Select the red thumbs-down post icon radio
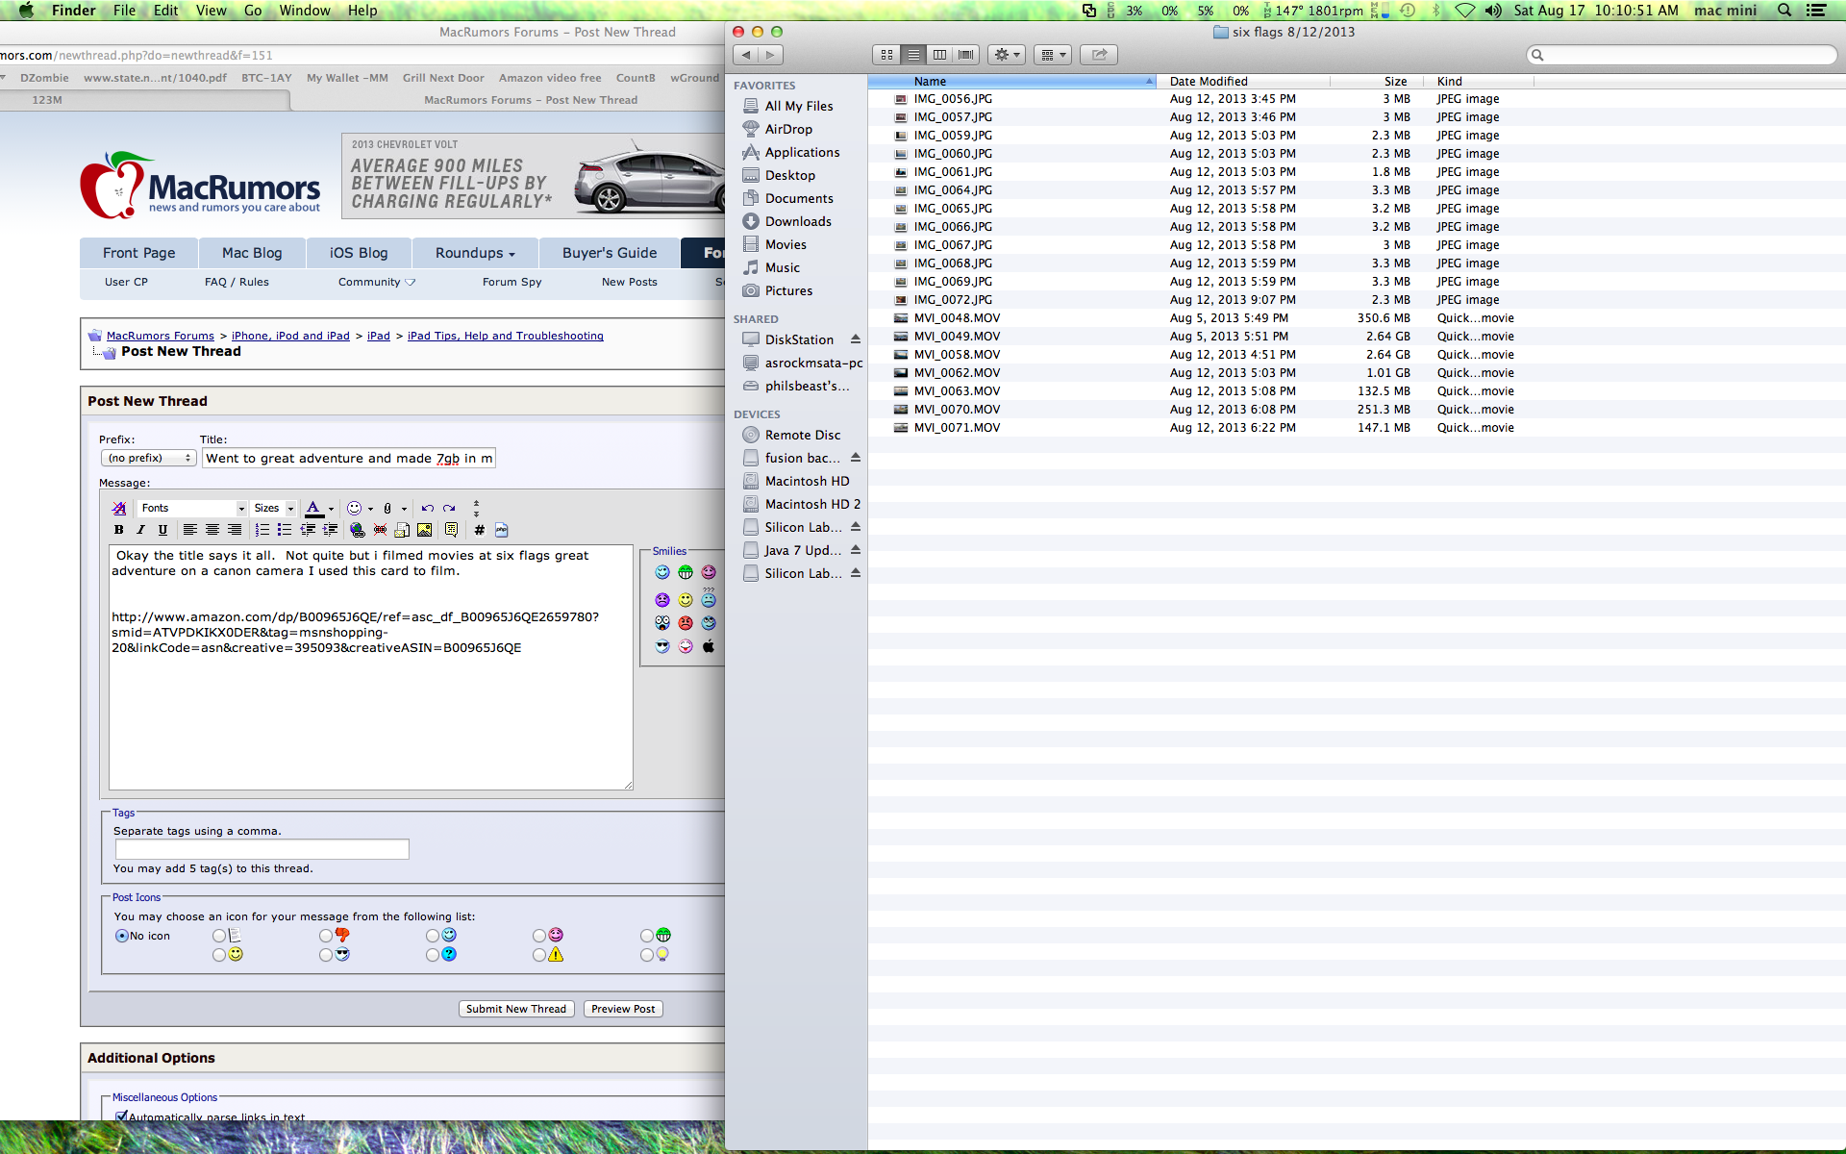Screen dimensions: 1846x1154 coord(326,936)
